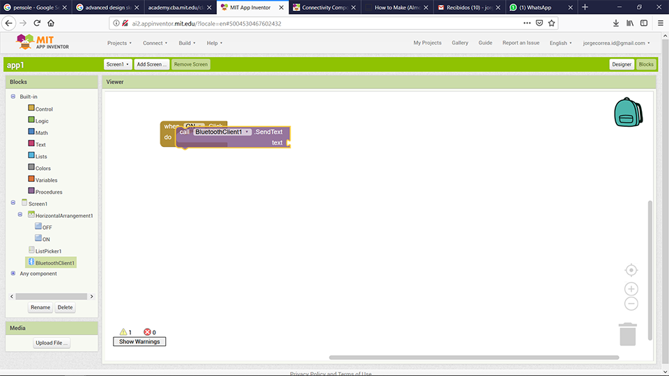
Task: Open the jorgecorrea.id@gmail.com account dropdown
Action: [x=617, y=43]
